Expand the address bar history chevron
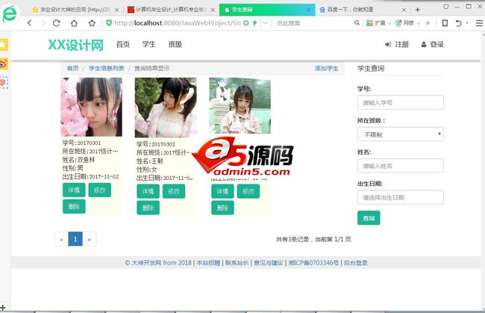The height and width of the screenshot is (313, 485). 266,23
